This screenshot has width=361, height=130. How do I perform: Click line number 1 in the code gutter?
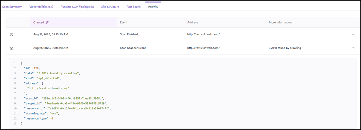(x=15, y=63)
